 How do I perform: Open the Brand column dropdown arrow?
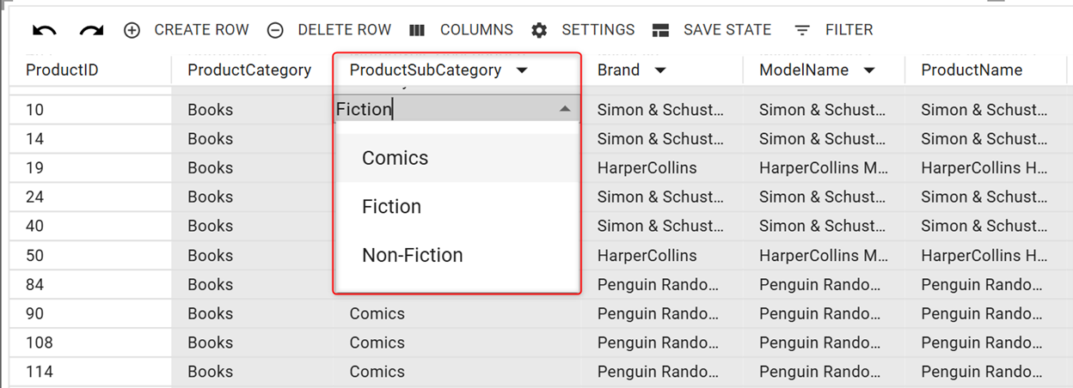[x=660, y=70]
